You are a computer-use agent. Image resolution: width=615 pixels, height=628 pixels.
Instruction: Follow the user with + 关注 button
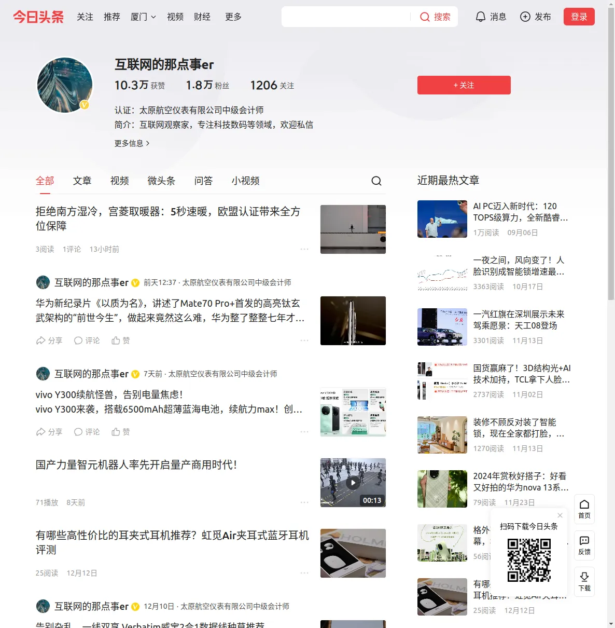(464, 85)
